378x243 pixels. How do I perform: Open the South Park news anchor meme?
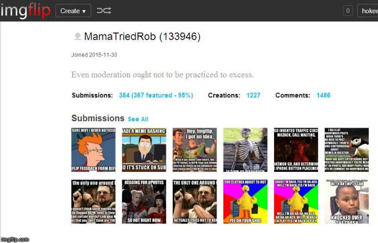point(144,150)
